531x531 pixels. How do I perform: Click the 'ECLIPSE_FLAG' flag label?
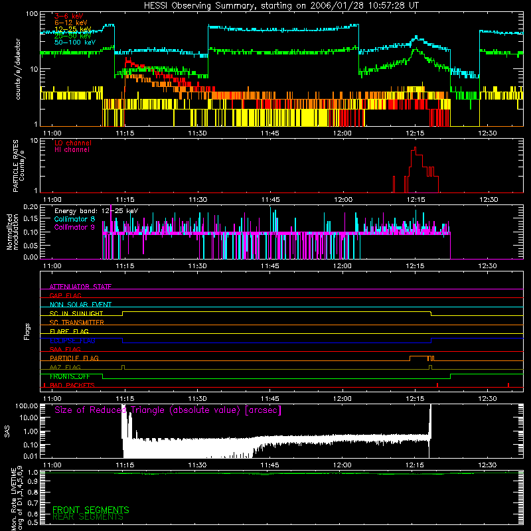72,341
